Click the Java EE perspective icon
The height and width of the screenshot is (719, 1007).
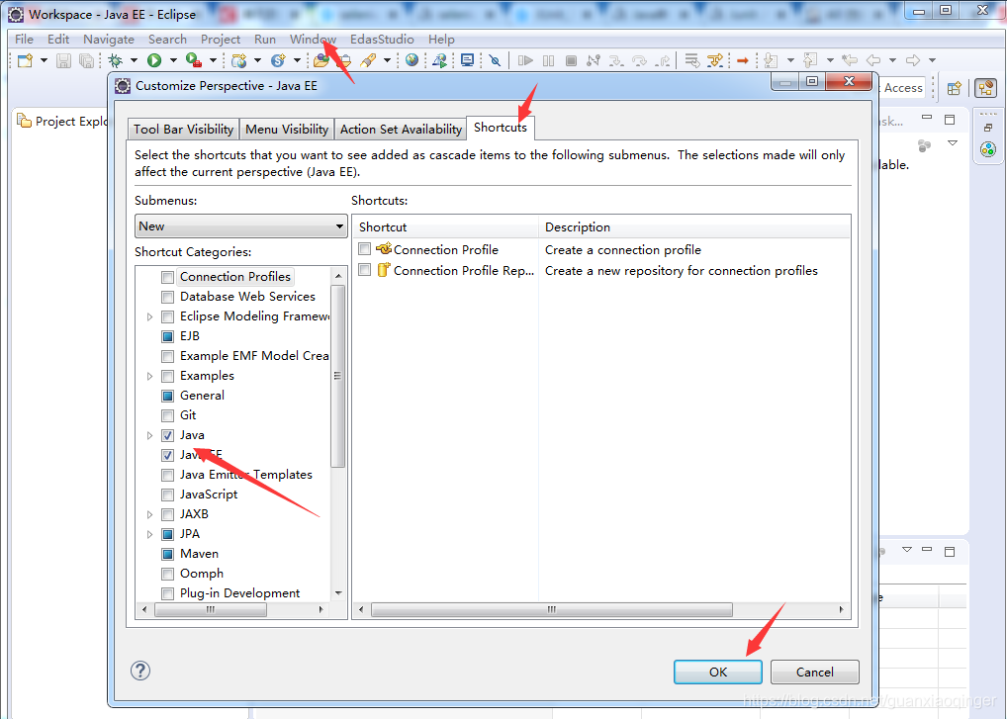pos(986,88)
